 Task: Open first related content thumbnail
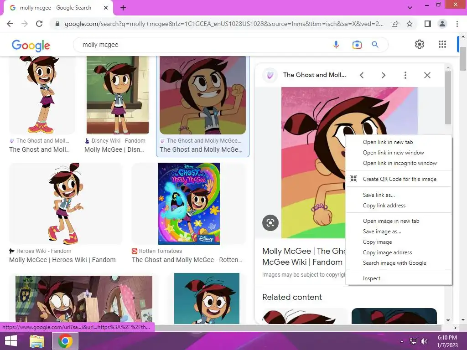pyautogui.click(x=304, y=316)
